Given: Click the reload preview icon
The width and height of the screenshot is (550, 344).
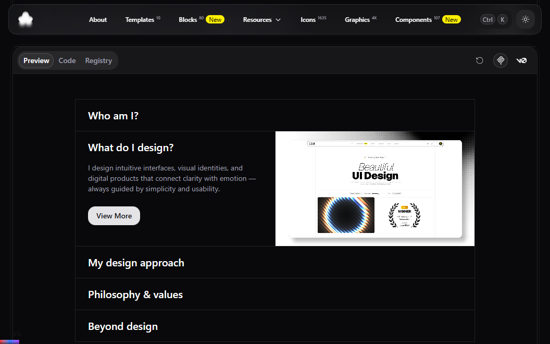Looking at the screenshot, I should tap(479, 60).
